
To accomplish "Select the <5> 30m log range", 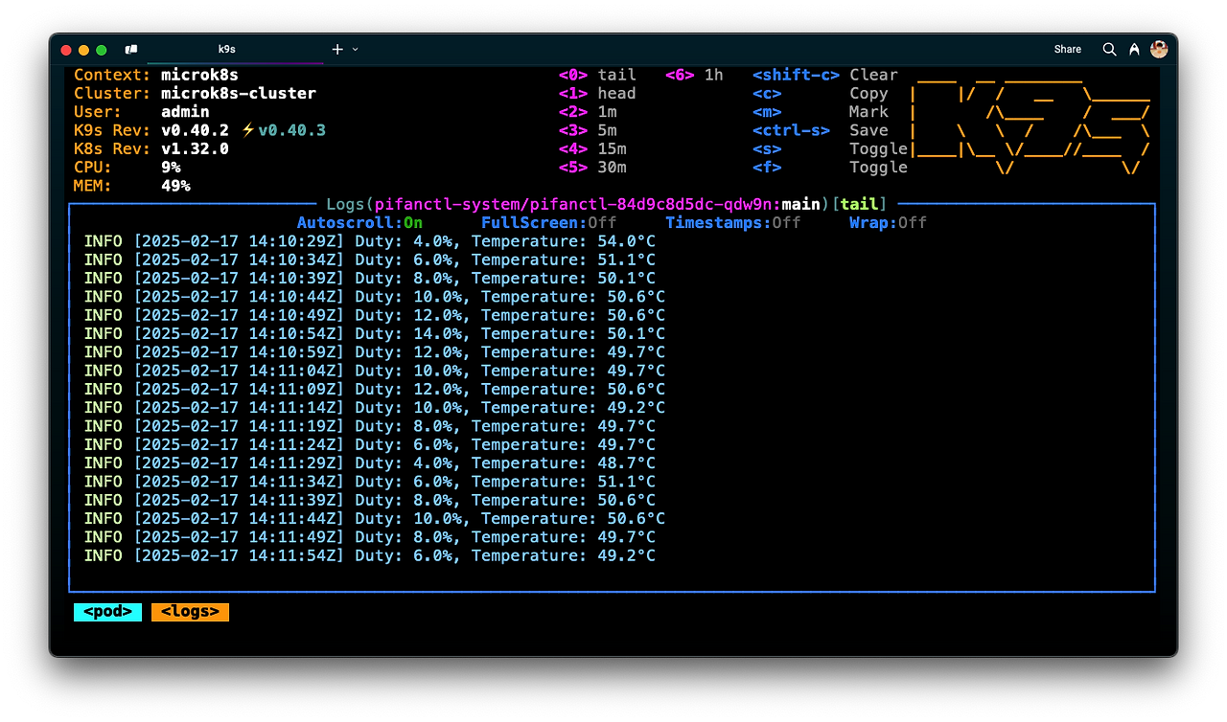I will point(592,168).
